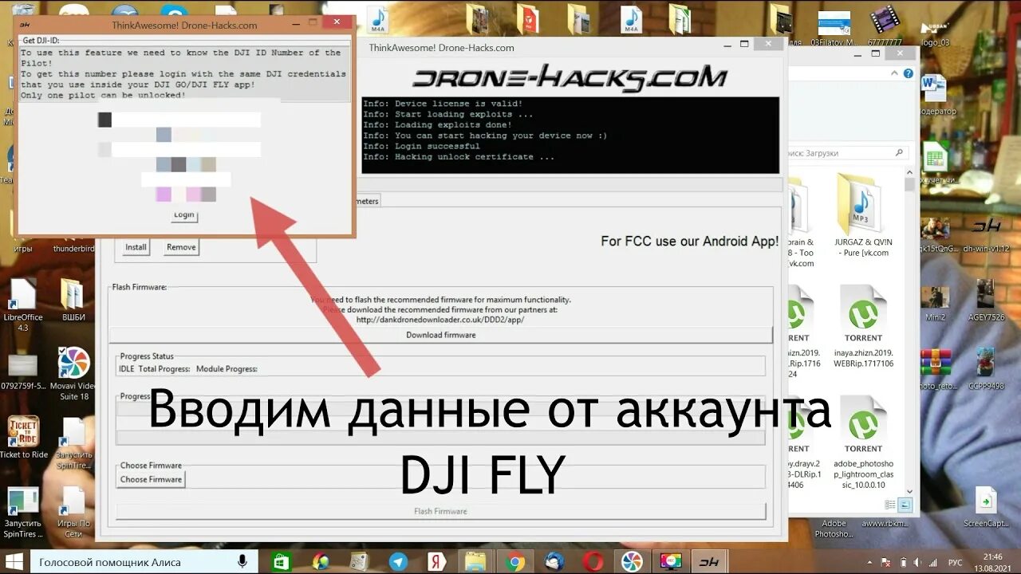Screen dimensions: 1021x574
Task: Open the Windows Start menu
Action: click(14, 561)
